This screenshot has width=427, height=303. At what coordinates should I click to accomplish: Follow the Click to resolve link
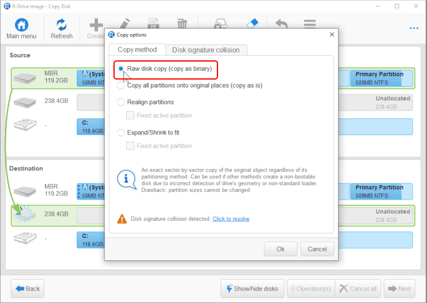(231, 219)
